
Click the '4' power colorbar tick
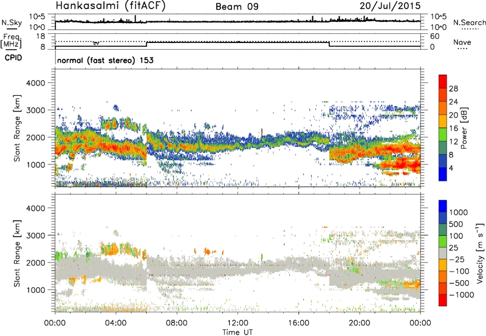[451, 169]
